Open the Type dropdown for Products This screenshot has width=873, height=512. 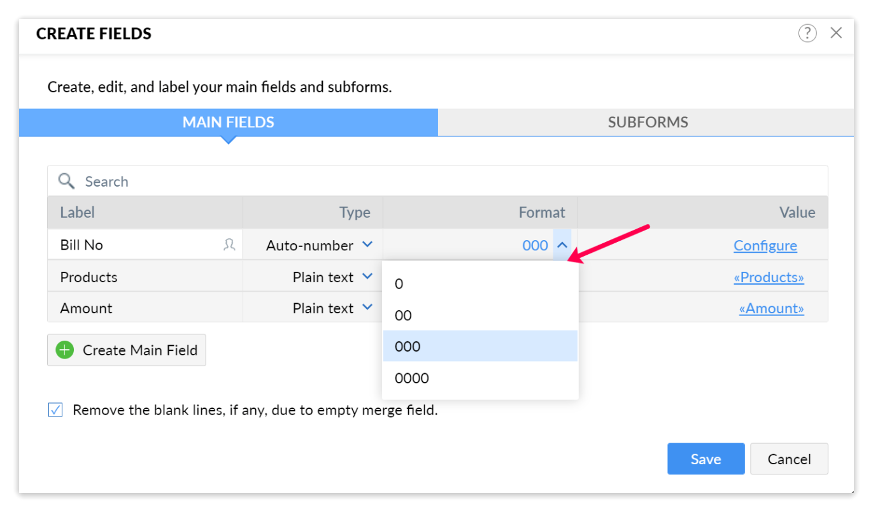[367, 277]
